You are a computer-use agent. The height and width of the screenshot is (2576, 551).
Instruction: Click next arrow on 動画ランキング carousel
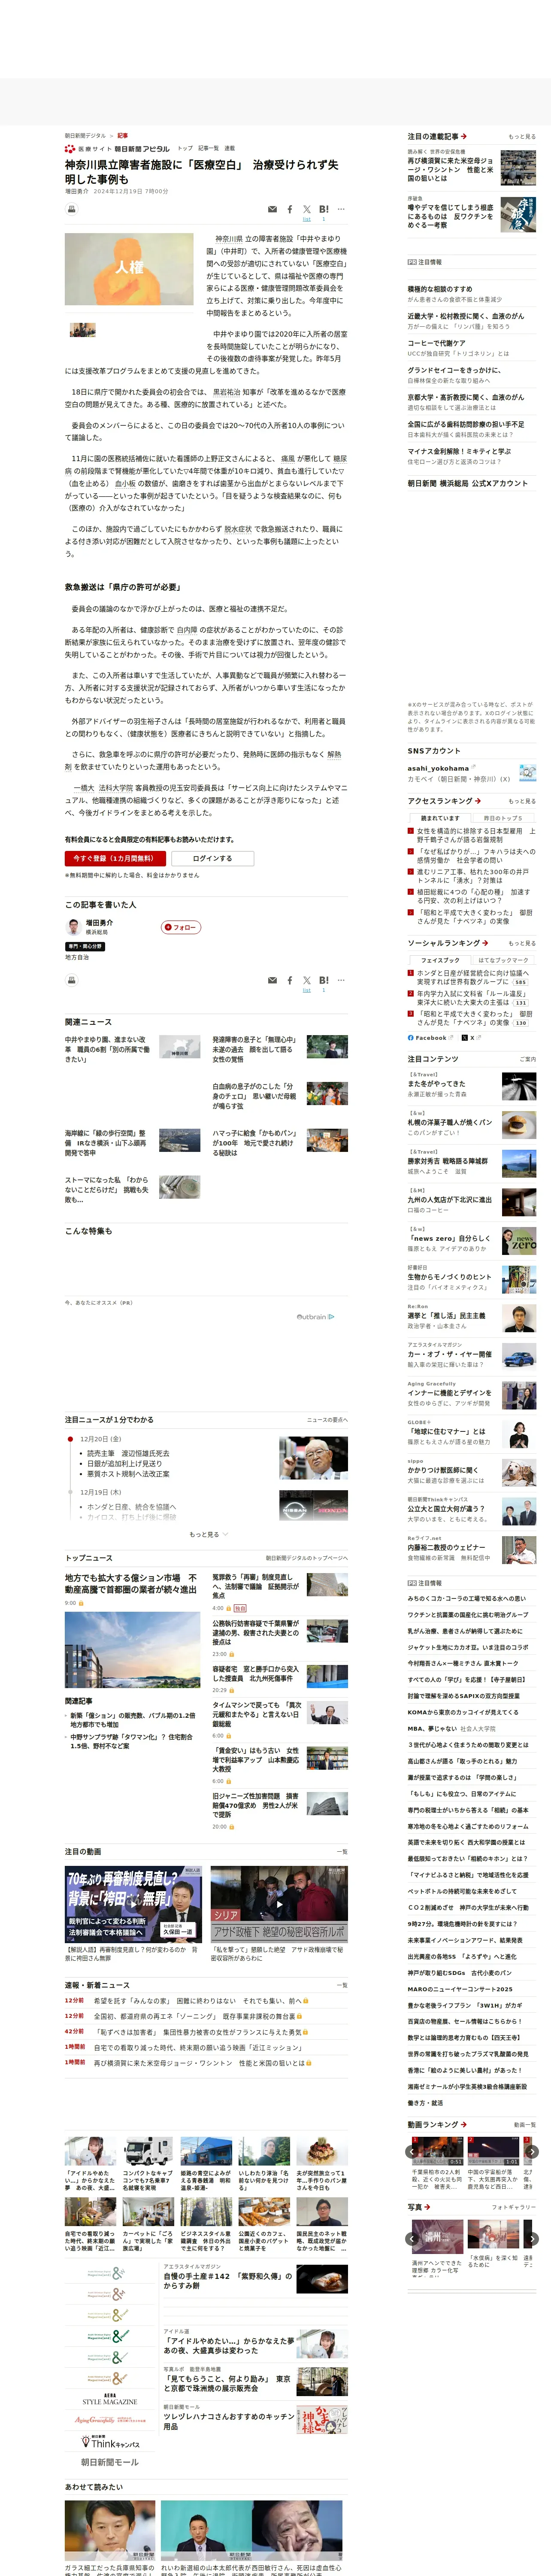[x=532, y=2151]
